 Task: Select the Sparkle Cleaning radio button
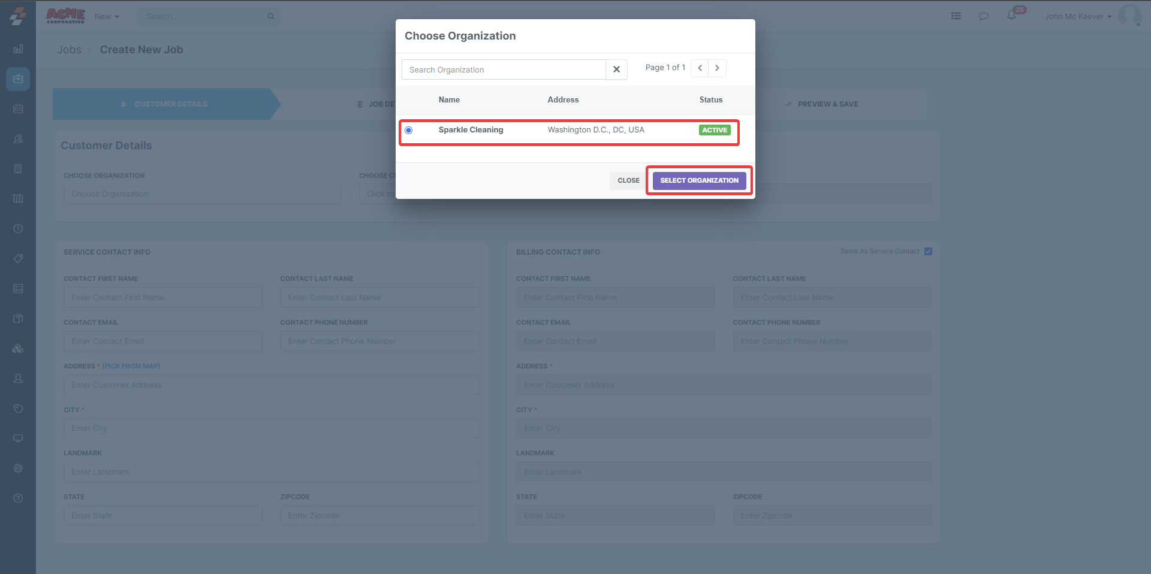click(409, 130)
